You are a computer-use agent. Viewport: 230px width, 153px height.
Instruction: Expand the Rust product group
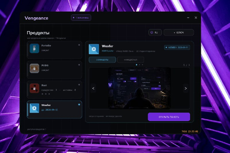pos(54,90)
